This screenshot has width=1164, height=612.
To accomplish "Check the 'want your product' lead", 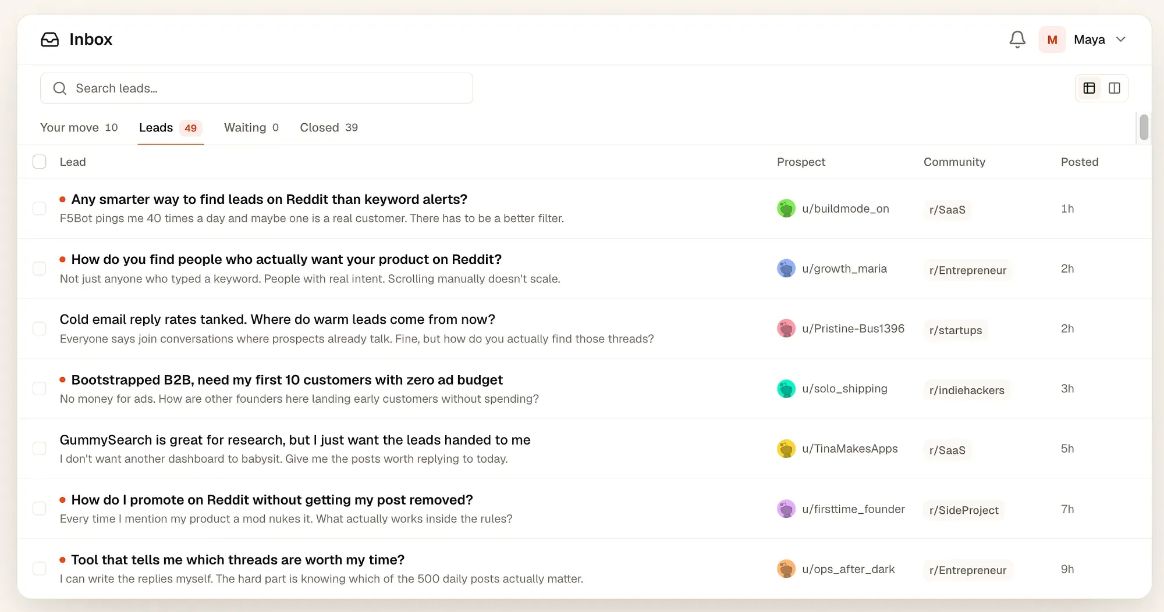I will (x=40, y=269).
